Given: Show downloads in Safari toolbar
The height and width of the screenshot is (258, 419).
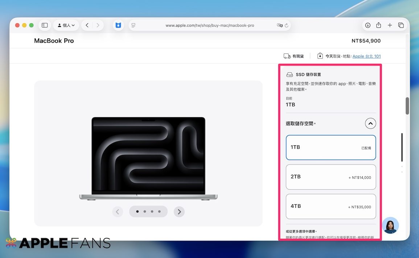Looking at the screenshot, I should (367, 25).
